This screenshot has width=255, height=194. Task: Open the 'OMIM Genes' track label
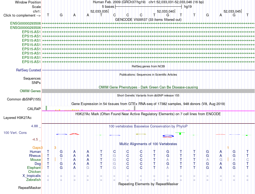[30, 91]
